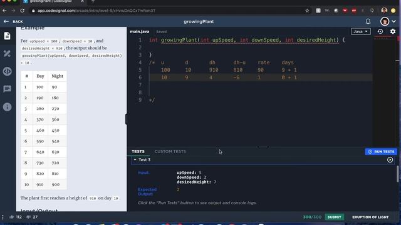Click the '9 + 1' days value
401x225 pixels.
click(x=289, y=70)
